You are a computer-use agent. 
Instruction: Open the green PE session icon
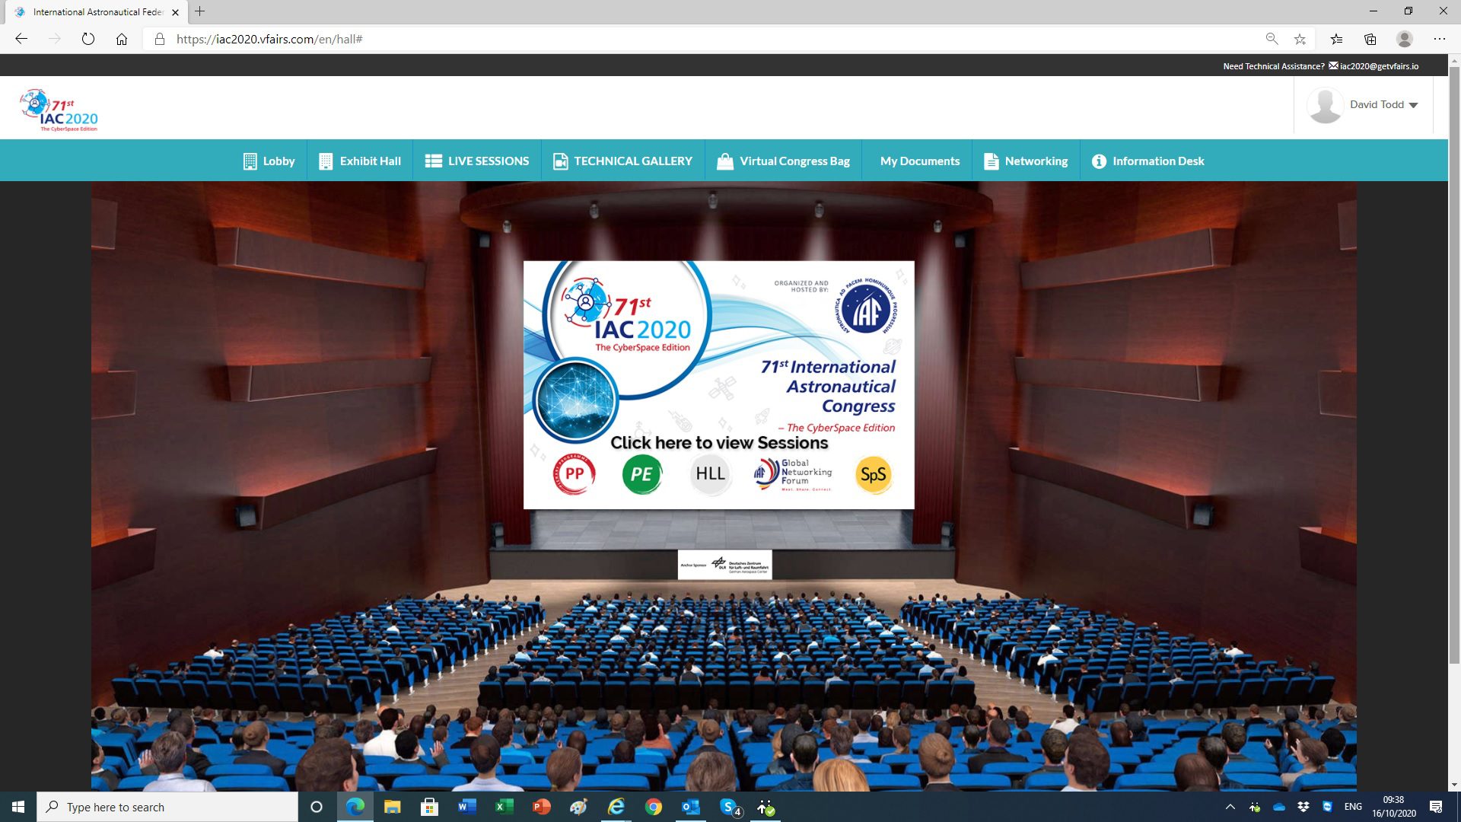[641, 474]
